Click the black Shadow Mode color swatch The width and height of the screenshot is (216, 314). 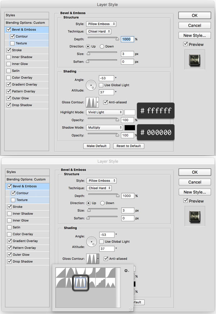pos(130,128)
